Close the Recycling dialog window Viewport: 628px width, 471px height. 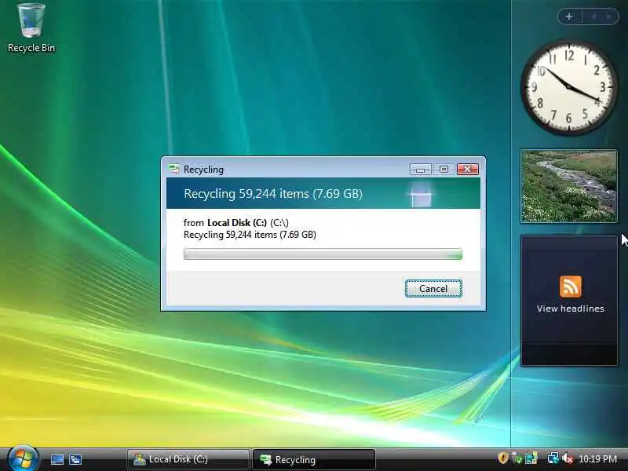467,170
